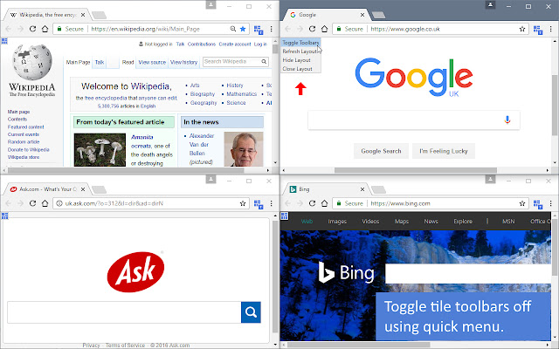The image size is (559, 349).
Task: Open Wikipedia's Create account link
Action: pyautogui.click(x=235, y=44)
